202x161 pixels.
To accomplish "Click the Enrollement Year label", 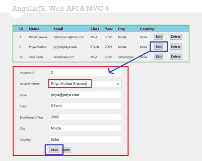I will (31, 117).
